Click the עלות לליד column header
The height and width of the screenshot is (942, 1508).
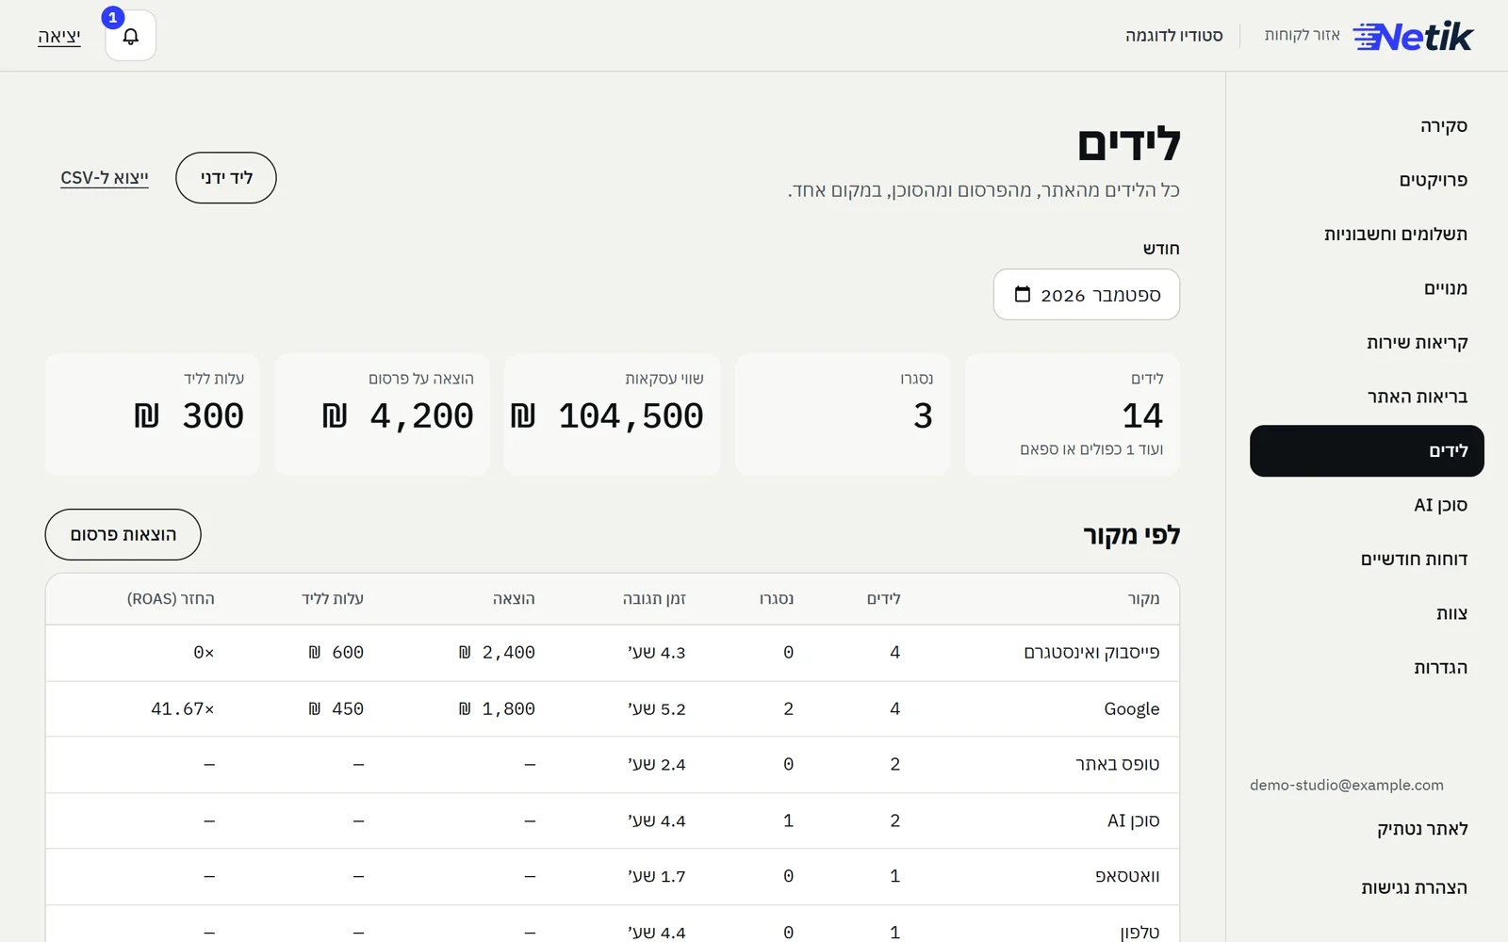click(333, 599)
